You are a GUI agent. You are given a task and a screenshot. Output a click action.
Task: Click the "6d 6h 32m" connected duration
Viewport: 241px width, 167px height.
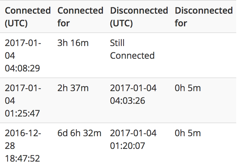click(x=79, y=133)
